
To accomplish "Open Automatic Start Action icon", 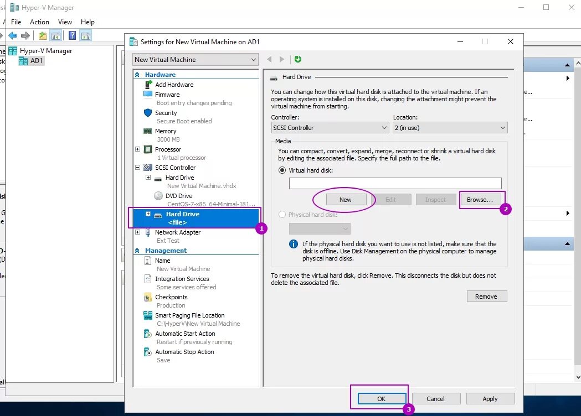I will 148,334.
